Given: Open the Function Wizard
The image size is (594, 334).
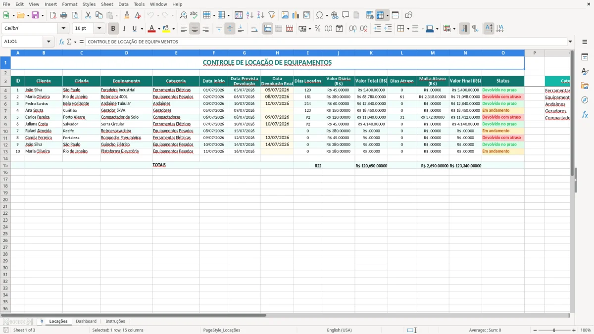Looking at the screenshot, I should click(x=62, y=42).
